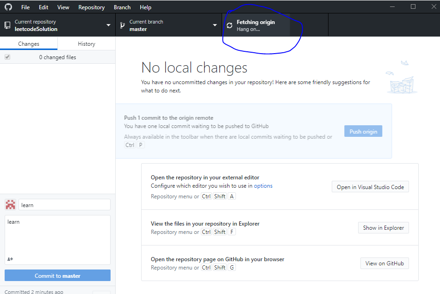The height and width of the screenshot is (294, 440).
Task: Minimize the GitHub Desktop window
Action: (x=392, y=6)
